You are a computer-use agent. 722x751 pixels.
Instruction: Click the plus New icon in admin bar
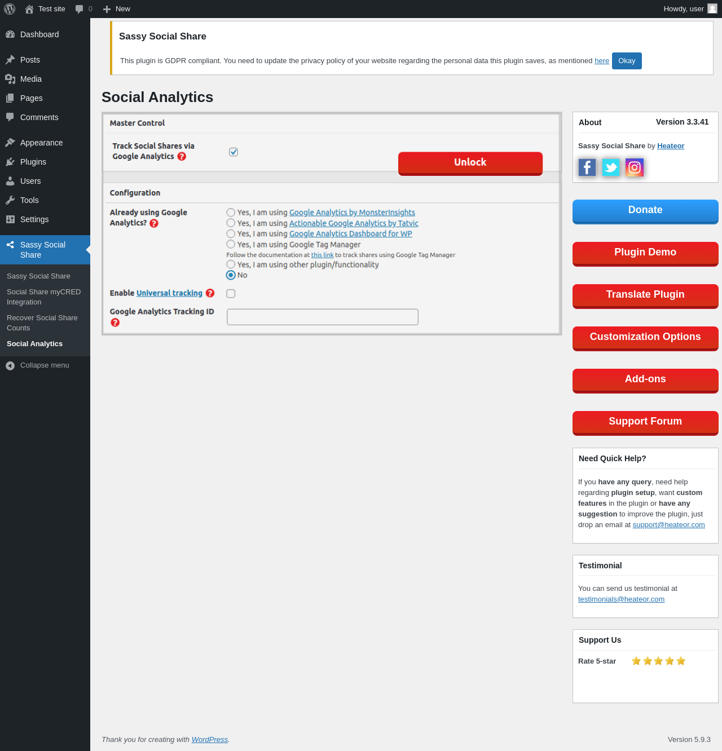pyautogui.click(x=107, y=9)
